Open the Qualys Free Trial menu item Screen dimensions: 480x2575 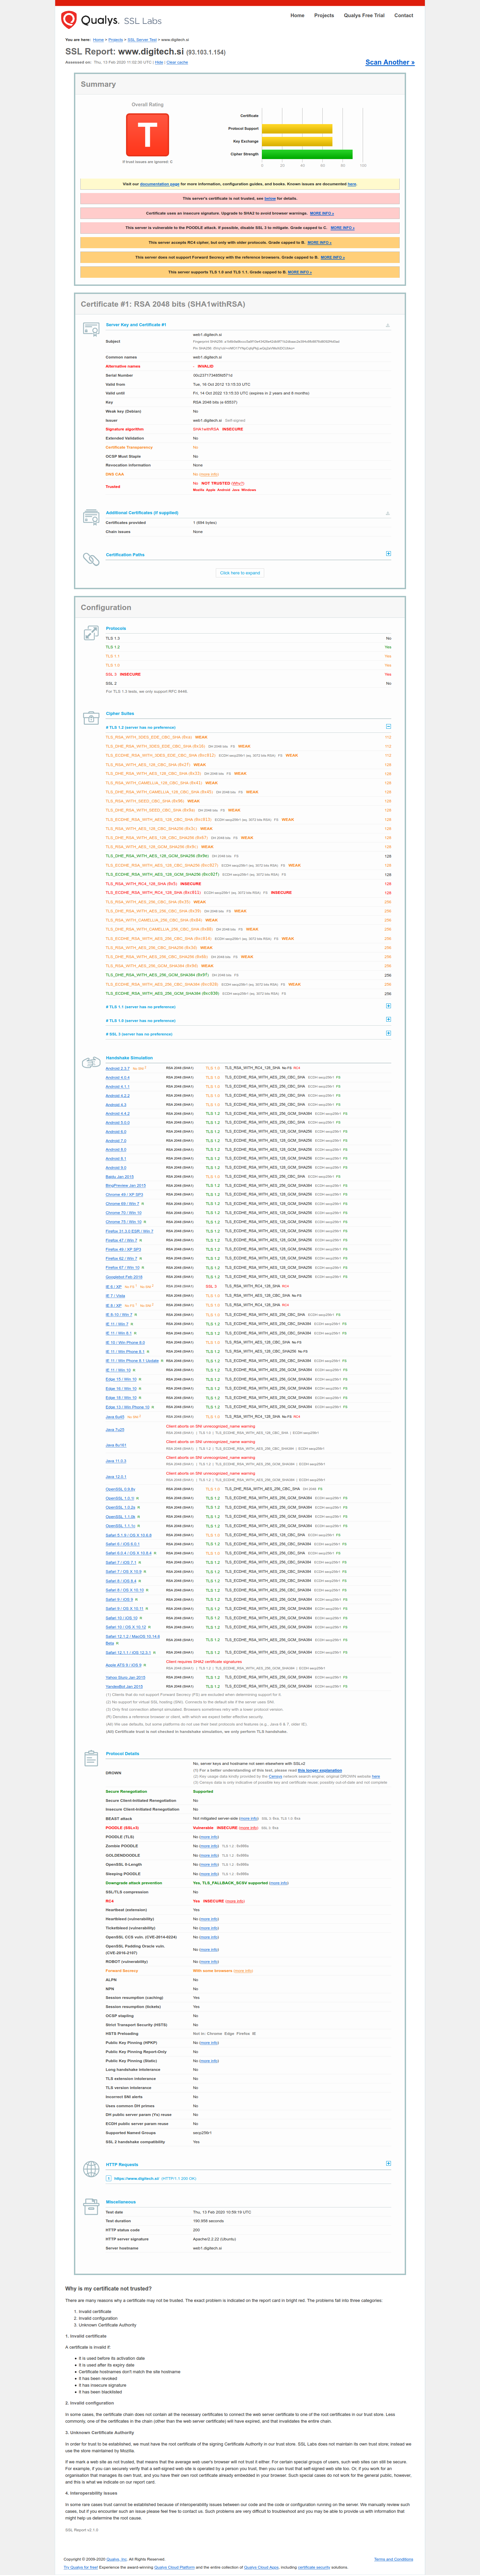pyautogui.click(x=364, y=15)
